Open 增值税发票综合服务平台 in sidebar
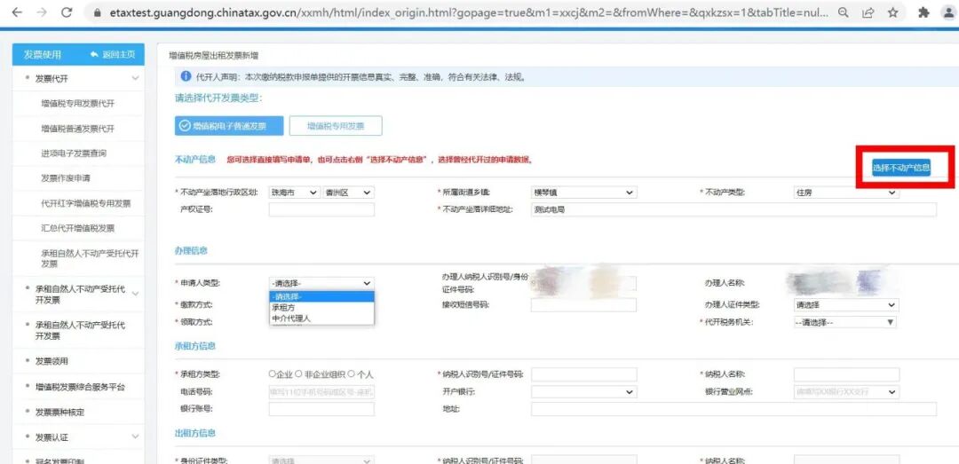The height and width of the screenshot is (464, 959). 80,387
